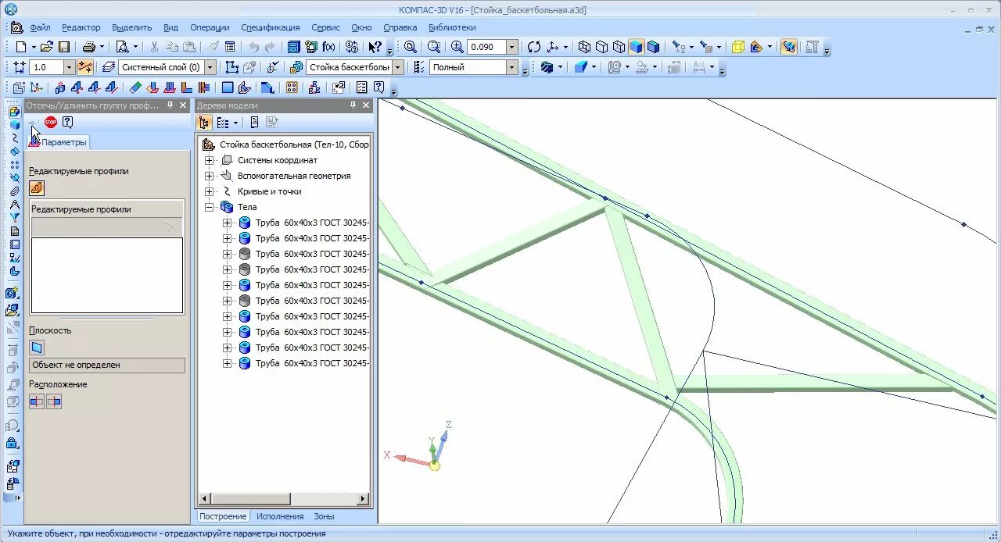Click the Create object arrow button
Viewport: 1001px width, 542px height.
tap(34, 122)
